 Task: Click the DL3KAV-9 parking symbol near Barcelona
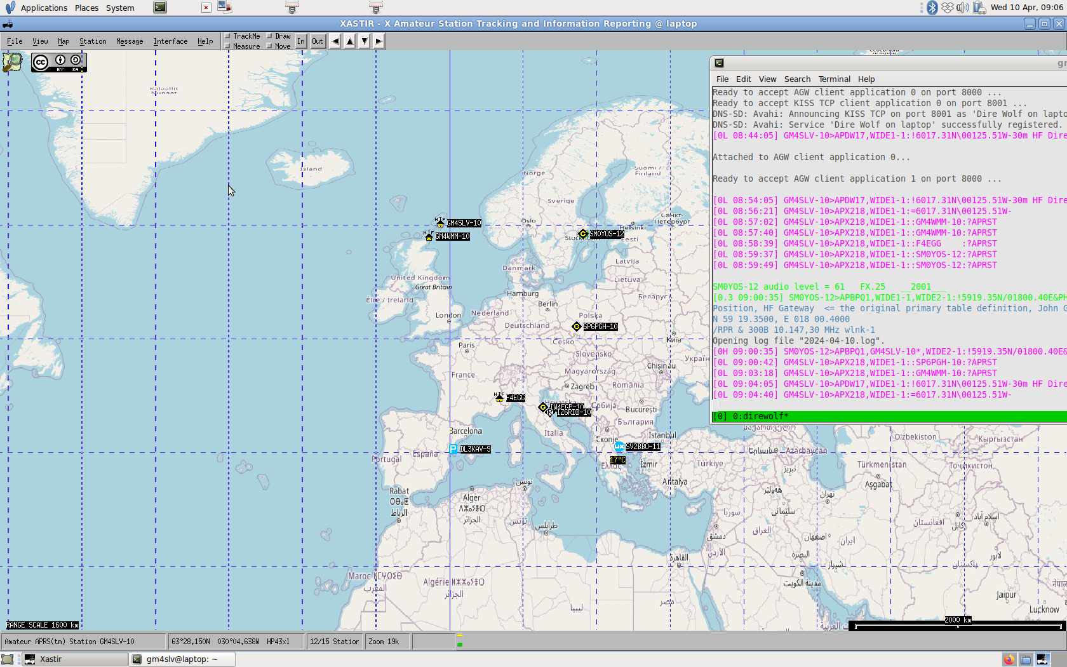452,448
